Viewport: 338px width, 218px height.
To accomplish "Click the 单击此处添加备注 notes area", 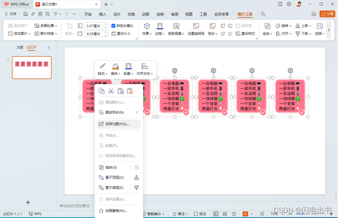I will pyautogui.click(x=74, y=206).
